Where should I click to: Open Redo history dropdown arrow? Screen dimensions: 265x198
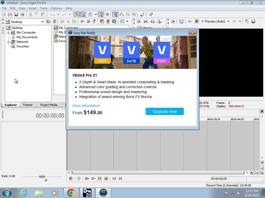point(70,14)
